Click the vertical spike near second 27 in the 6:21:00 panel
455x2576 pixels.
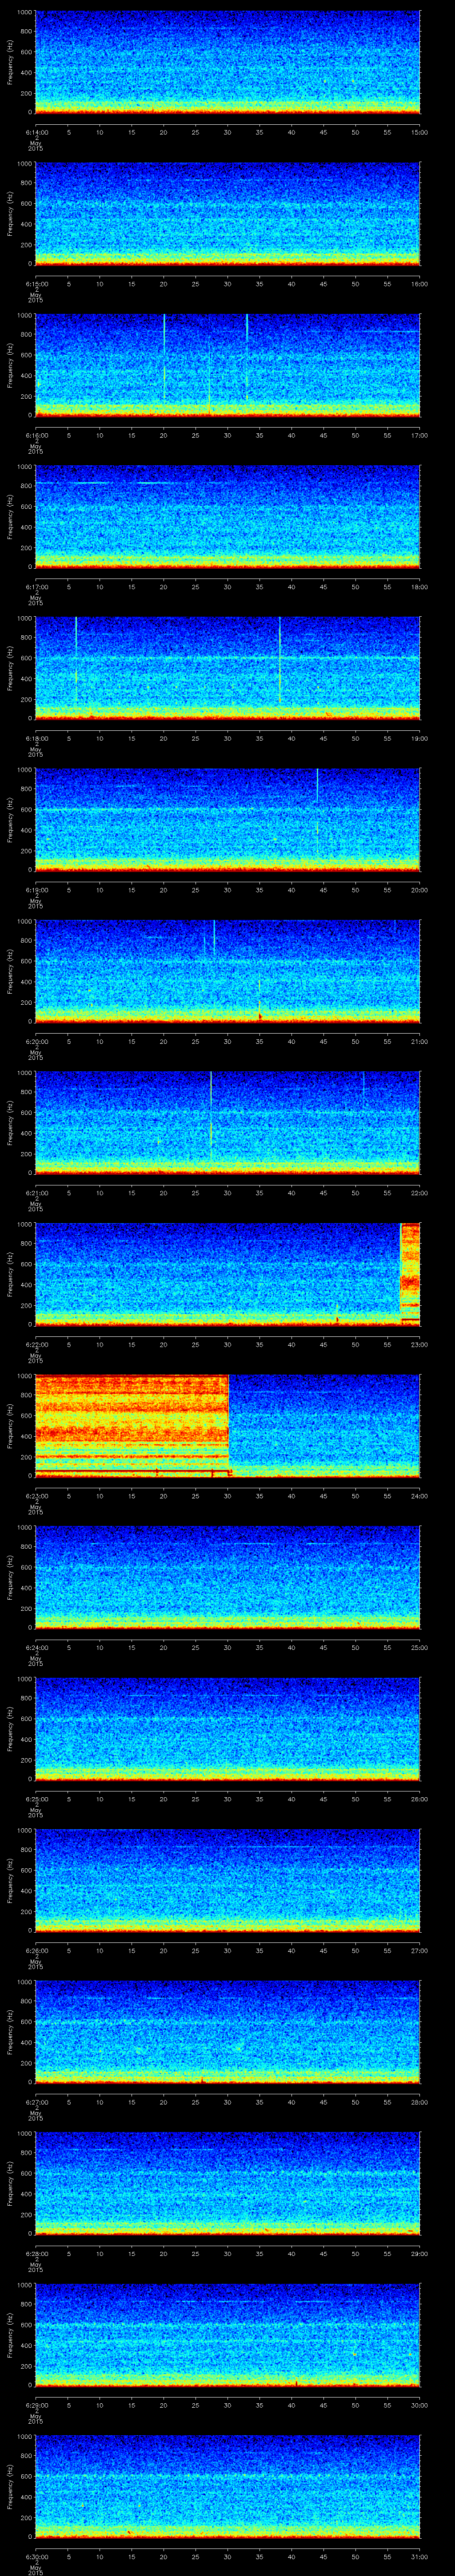tap(211, 1115)
